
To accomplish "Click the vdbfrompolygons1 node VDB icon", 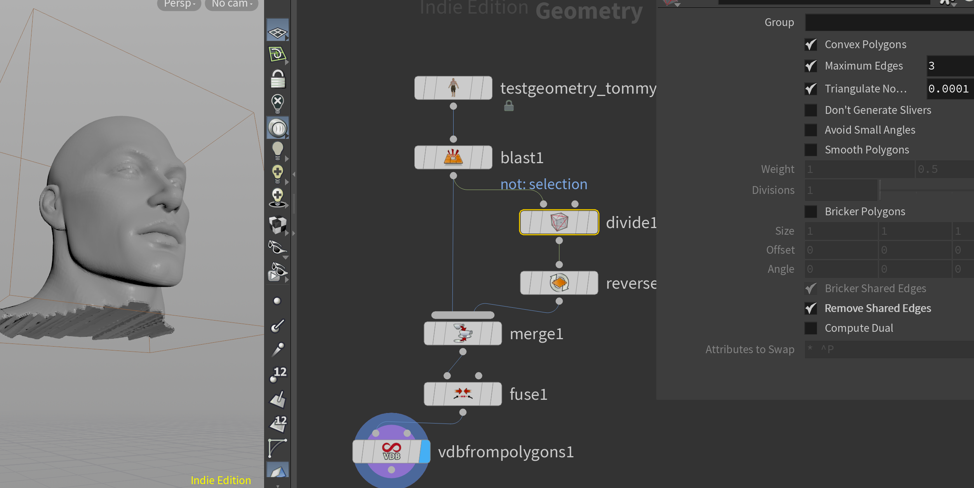I will pyautogui.click(x=391, y=451).
